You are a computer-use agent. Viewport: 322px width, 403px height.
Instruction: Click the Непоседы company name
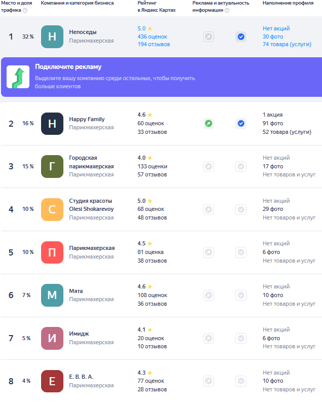pos(83,32)
